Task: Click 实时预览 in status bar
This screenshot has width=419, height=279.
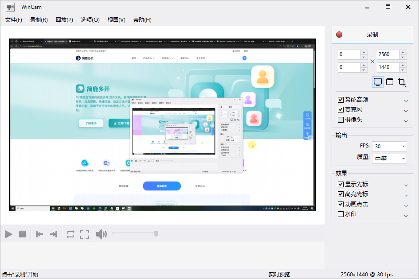Action: click(x=279, y=275)
